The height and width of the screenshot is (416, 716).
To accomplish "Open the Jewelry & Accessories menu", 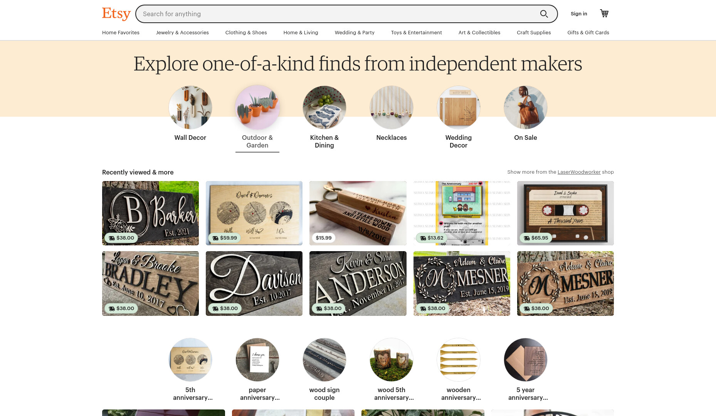I will tap(182, 33).
